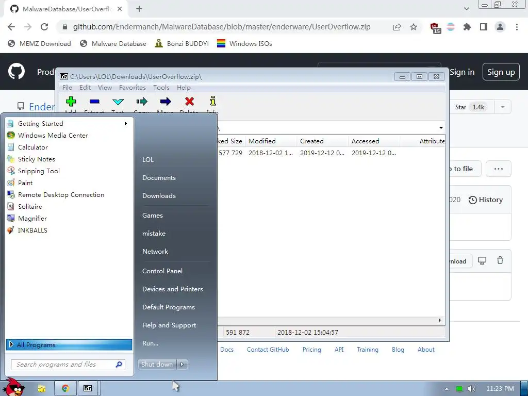Open the Bonzi BUDDY! bookmark
This screenshot has height=396, width=528.
pos(182,43)
